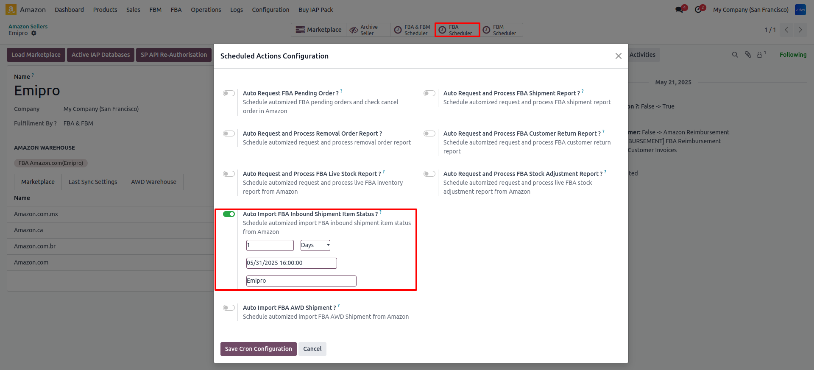Open the Emipro user selection field
The width and height of the screenshot is (814, 370).
pos(301,281)
